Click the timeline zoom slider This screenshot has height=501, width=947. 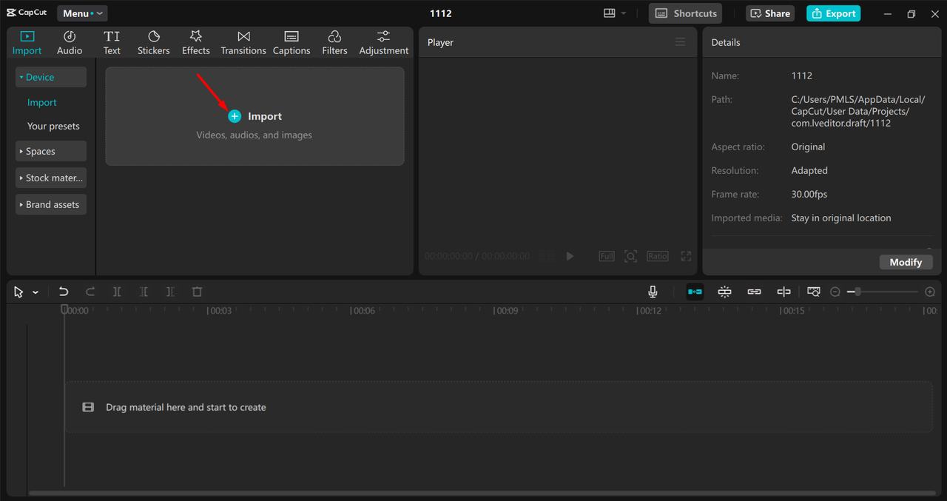coord(883,292)
